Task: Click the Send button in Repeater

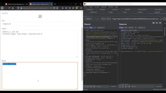Action: (x=88, y=19)
